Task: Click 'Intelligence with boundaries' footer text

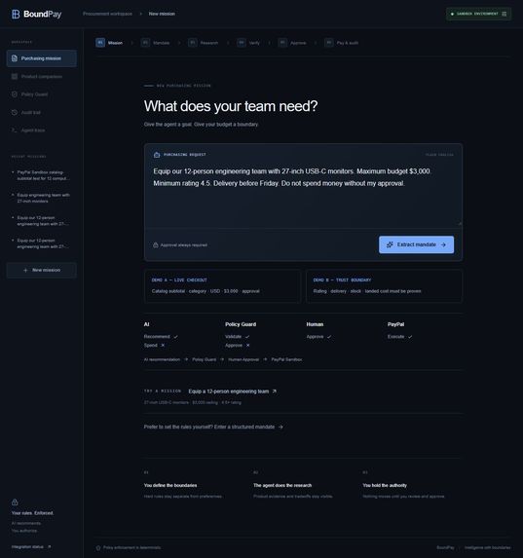Action: [487, 547]
